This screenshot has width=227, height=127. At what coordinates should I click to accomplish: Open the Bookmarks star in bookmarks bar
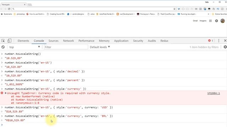point(6,14)
